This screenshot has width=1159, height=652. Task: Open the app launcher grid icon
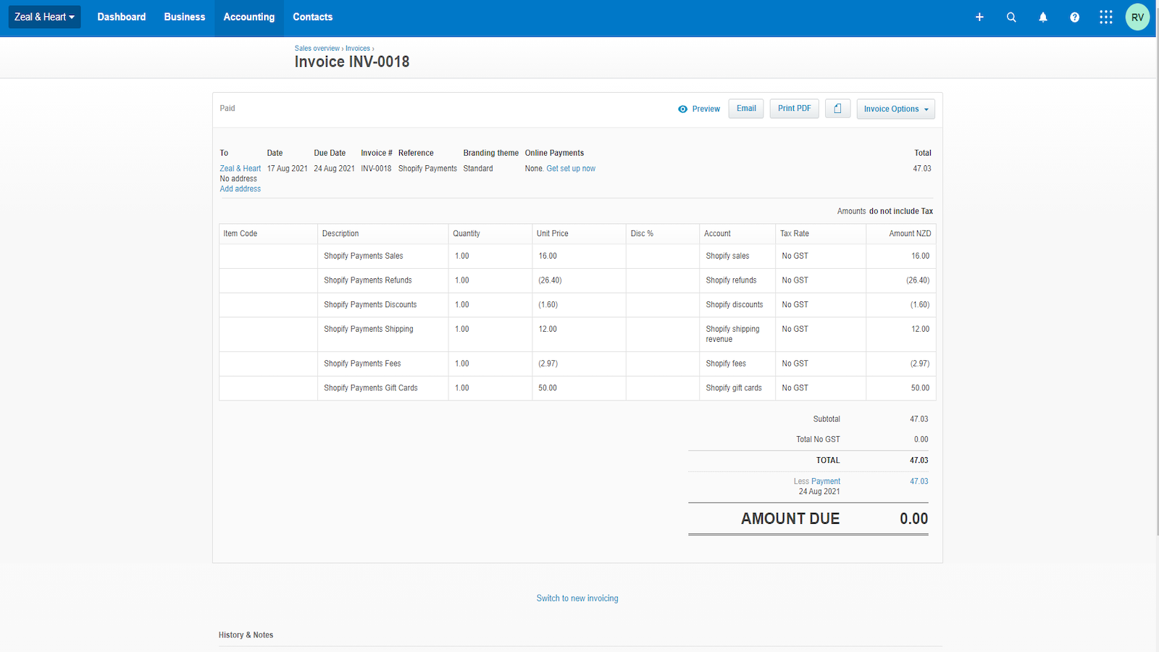[1106, 17]
